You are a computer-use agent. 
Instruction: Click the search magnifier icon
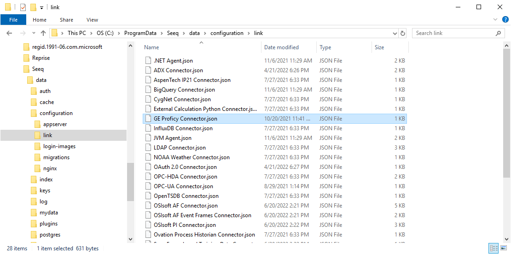click(498, 33)
